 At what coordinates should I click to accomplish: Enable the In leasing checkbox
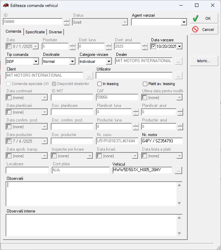pos(100,84)
